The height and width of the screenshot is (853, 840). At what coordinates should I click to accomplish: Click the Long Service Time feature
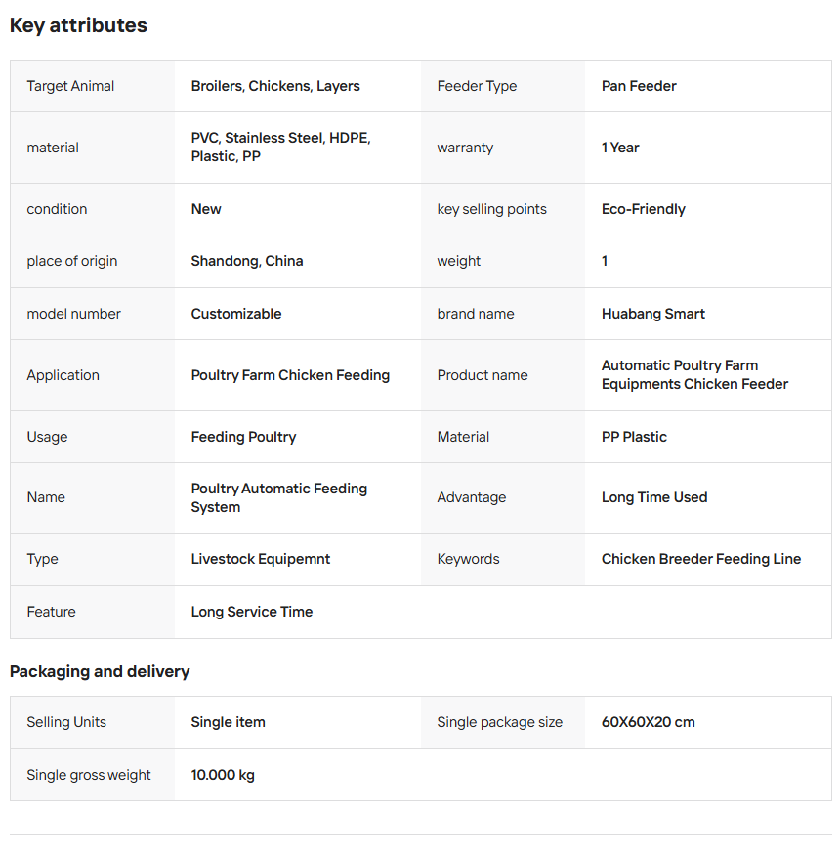click(x=252, y=612)
